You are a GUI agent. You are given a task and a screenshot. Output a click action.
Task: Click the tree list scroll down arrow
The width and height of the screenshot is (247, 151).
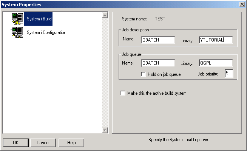click(x=105, y=130)
